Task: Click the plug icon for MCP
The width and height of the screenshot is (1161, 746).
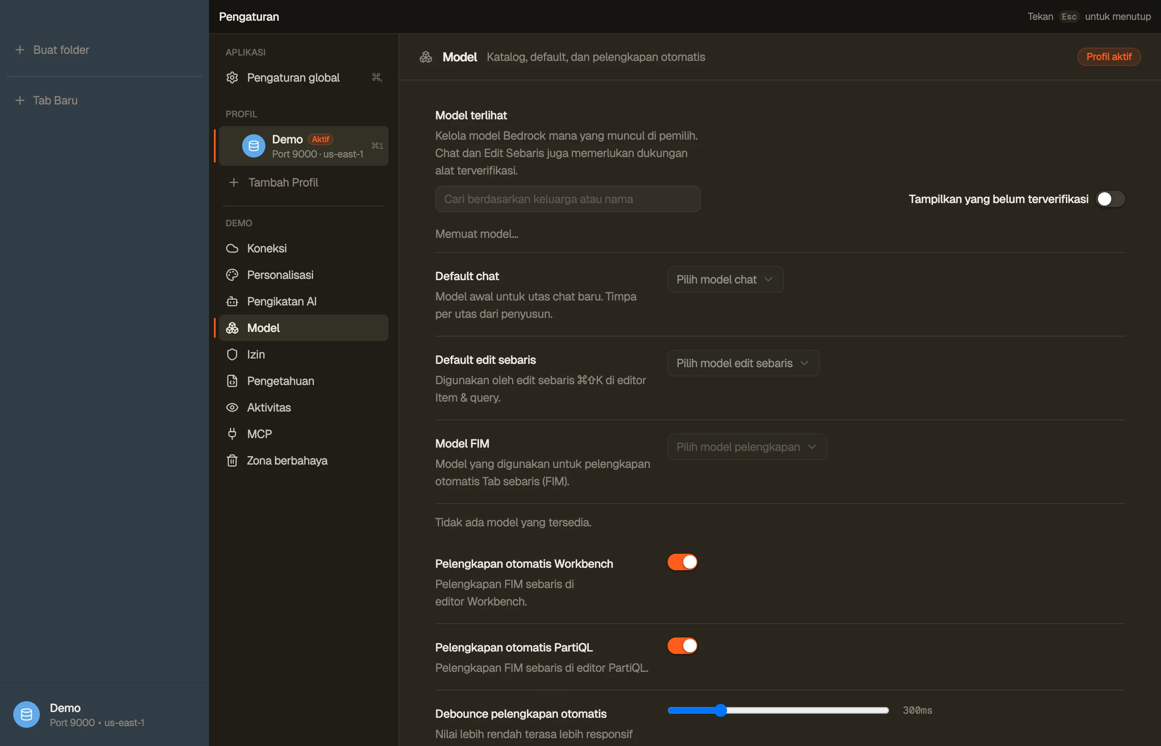Action: (x=232, y=434)
